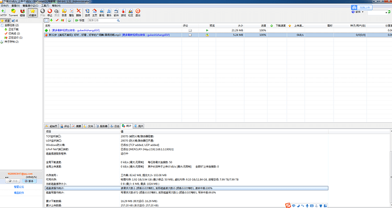Select the All Tasks (2) tree item
Image resolution: width=392 pixels, height=208 pixels.
(x=11, y=25)
